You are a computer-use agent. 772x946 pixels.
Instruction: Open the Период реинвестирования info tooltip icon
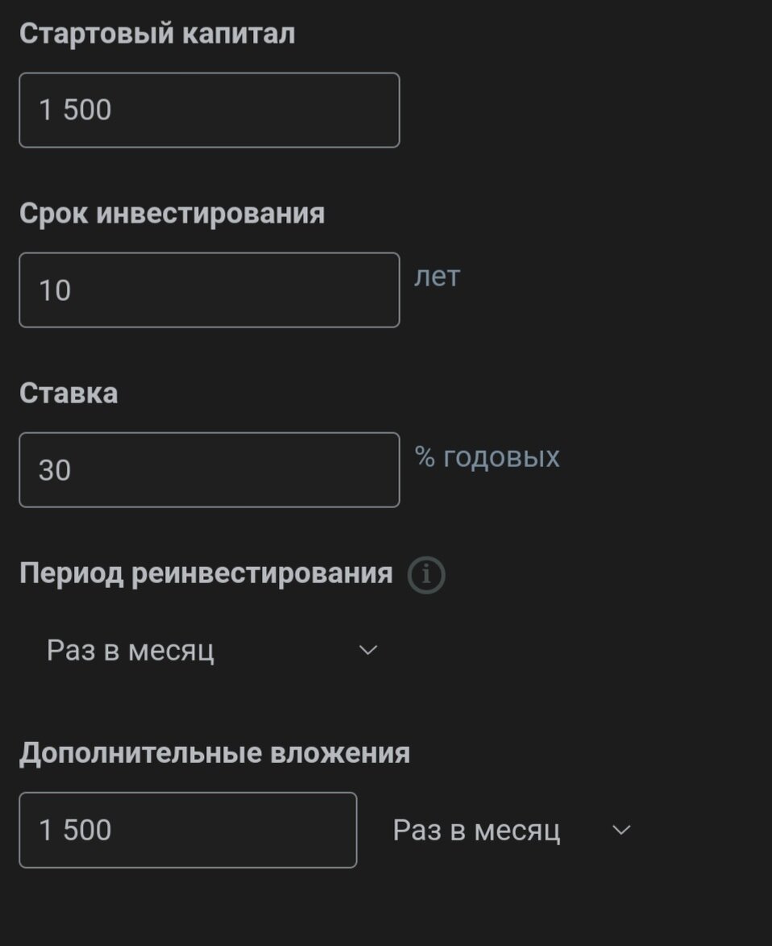click(426, 576)
